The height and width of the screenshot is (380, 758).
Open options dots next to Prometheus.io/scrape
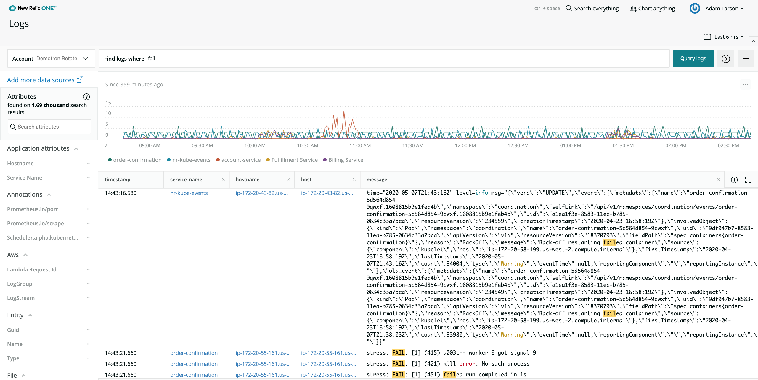click(x=89, y=223)
